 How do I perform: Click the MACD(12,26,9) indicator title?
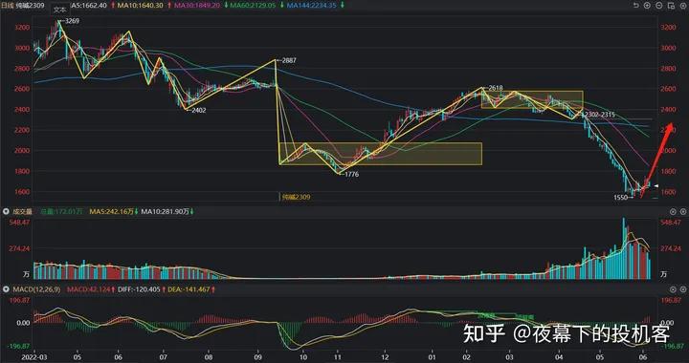[37, 289]
